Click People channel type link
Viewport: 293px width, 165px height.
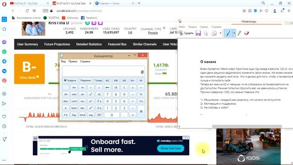pyautogui.click(x=153, y=33)
